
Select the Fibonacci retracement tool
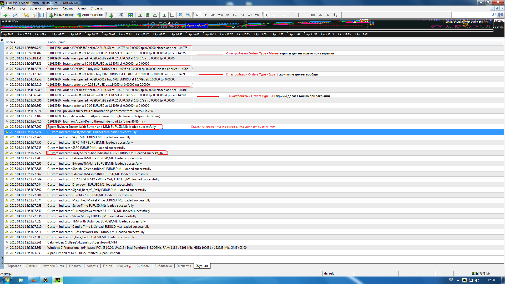tap(306, 15)
